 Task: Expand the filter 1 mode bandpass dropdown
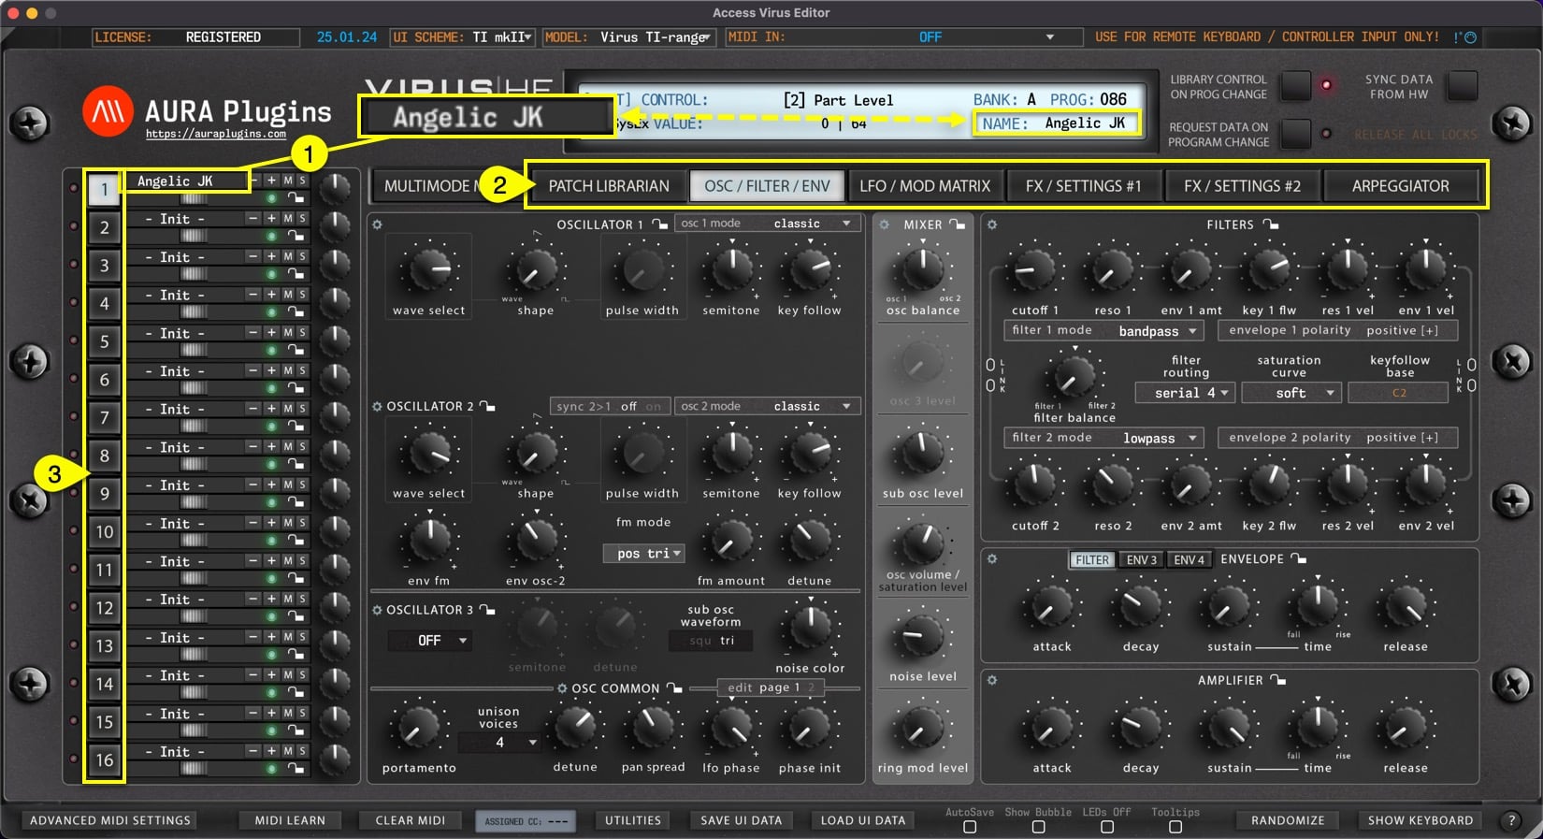pyautogui.click(x=1157, y=331)
